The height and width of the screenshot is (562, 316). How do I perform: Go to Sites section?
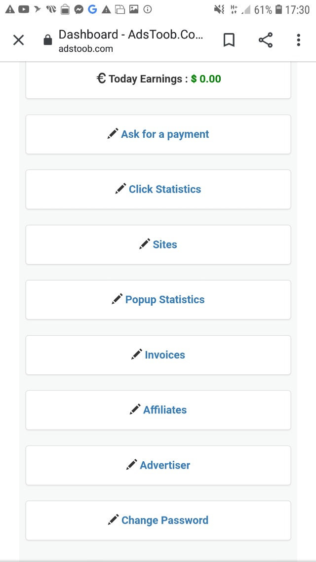tap(165, 244)
